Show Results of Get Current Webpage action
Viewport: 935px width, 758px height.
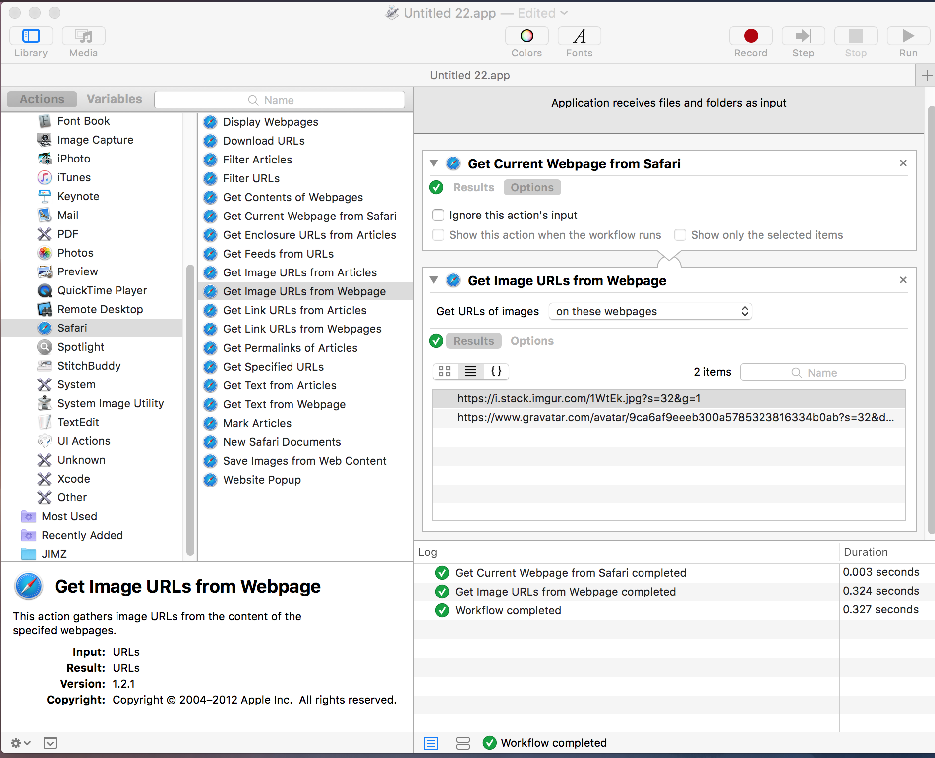(x=473, y=187)
